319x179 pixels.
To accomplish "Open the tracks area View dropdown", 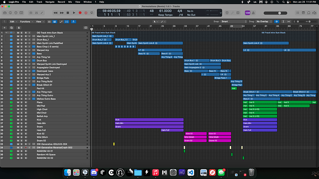I will (40, 22).
